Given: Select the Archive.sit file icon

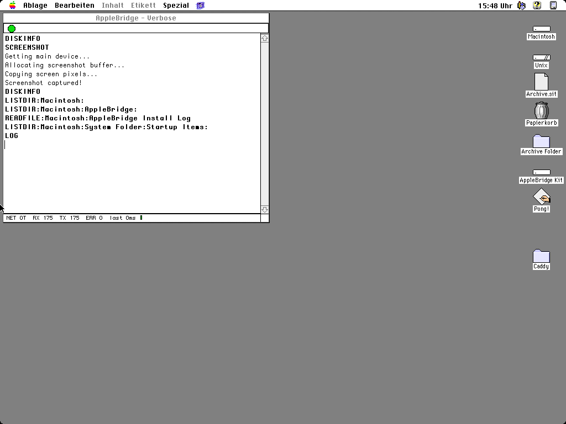Looking at the screenshot, I should click(541, 82).
